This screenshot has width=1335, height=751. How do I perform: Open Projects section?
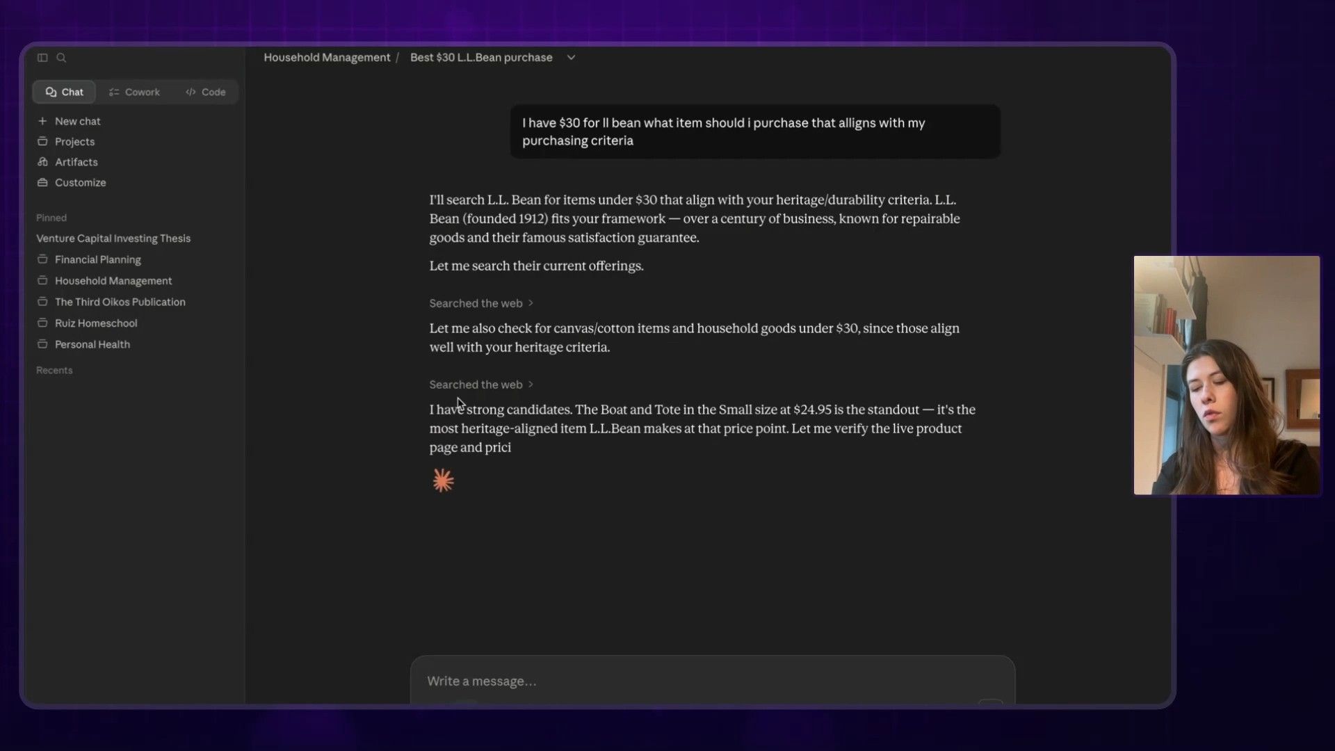point(74,142)
